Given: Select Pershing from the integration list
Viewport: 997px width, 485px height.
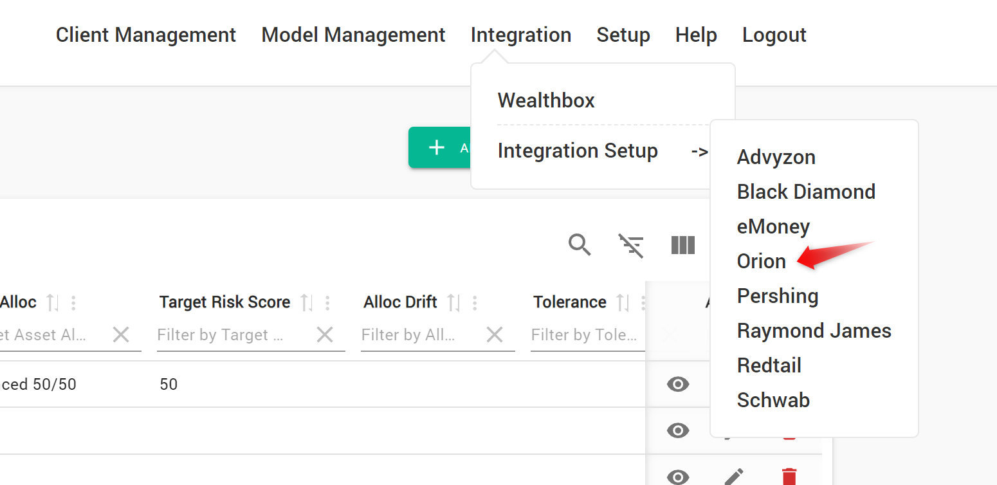Looking at the screenshot, I should click(x=778, y=296).
